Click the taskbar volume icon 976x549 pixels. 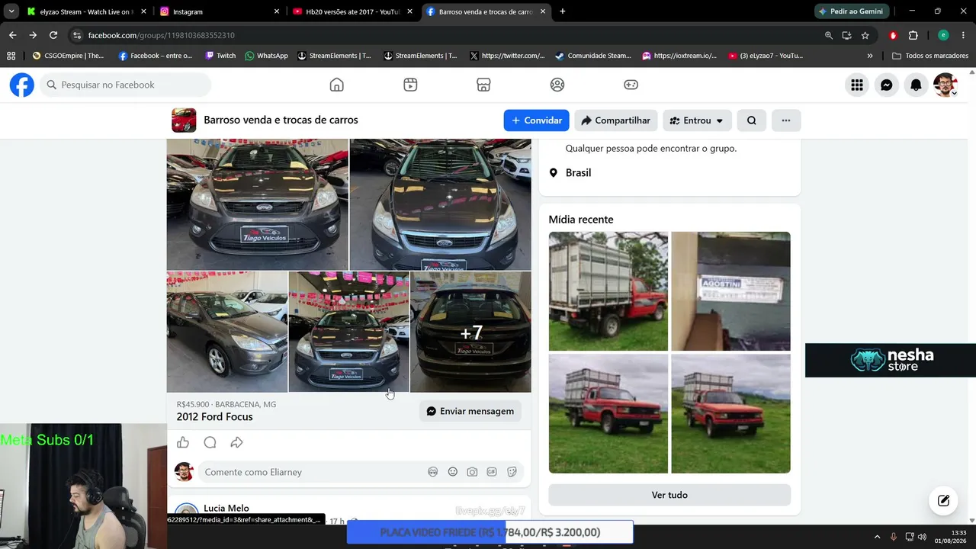[923, 537]
